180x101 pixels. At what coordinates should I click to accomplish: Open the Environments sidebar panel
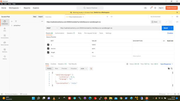pyautogui.click(x=5, y=36)
